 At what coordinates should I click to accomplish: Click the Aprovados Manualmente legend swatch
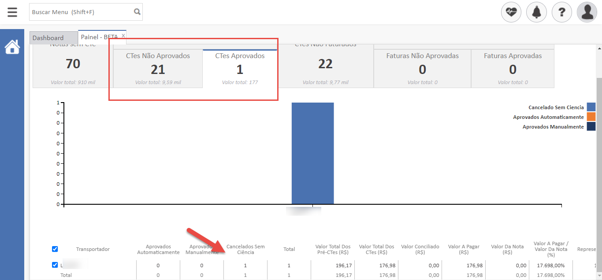[x=591, y=127]
